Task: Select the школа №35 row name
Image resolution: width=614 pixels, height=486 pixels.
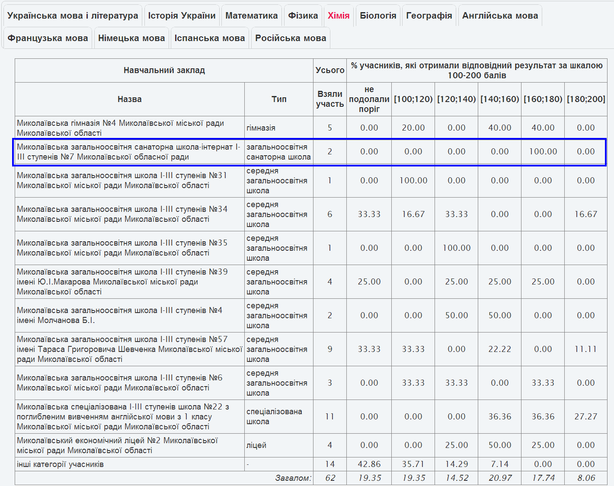Action: [x=122, y=248]
